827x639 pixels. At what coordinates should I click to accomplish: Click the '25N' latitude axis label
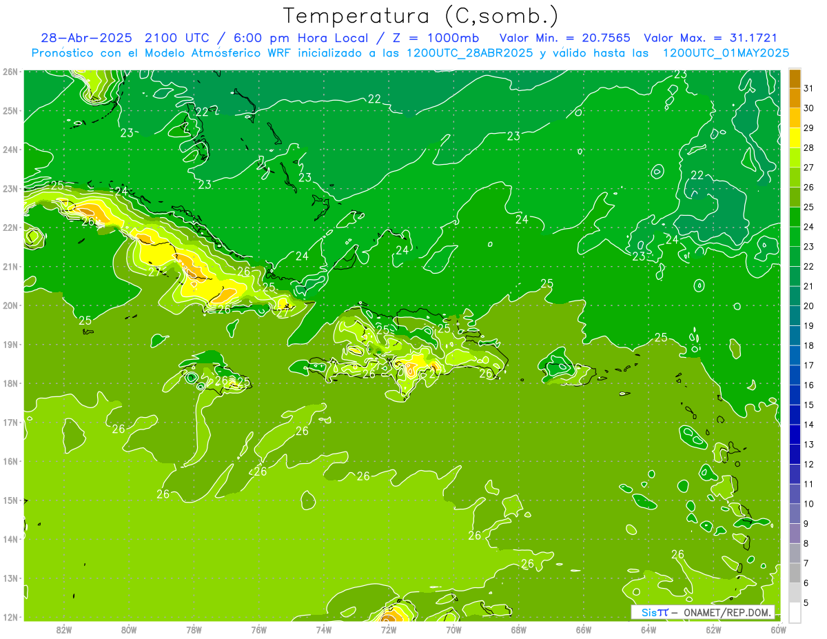coord(10,110)
